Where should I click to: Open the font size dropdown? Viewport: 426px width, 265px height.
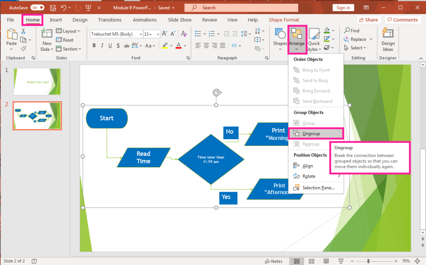click(x=157, y=34)
